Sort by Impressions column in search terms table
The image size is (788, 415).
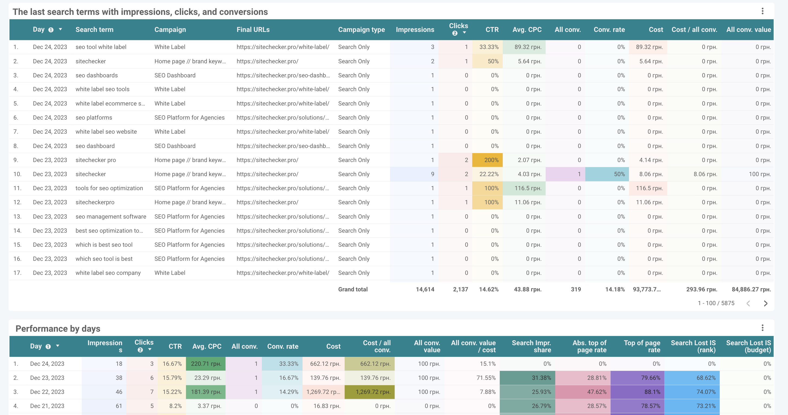(415, 30)
